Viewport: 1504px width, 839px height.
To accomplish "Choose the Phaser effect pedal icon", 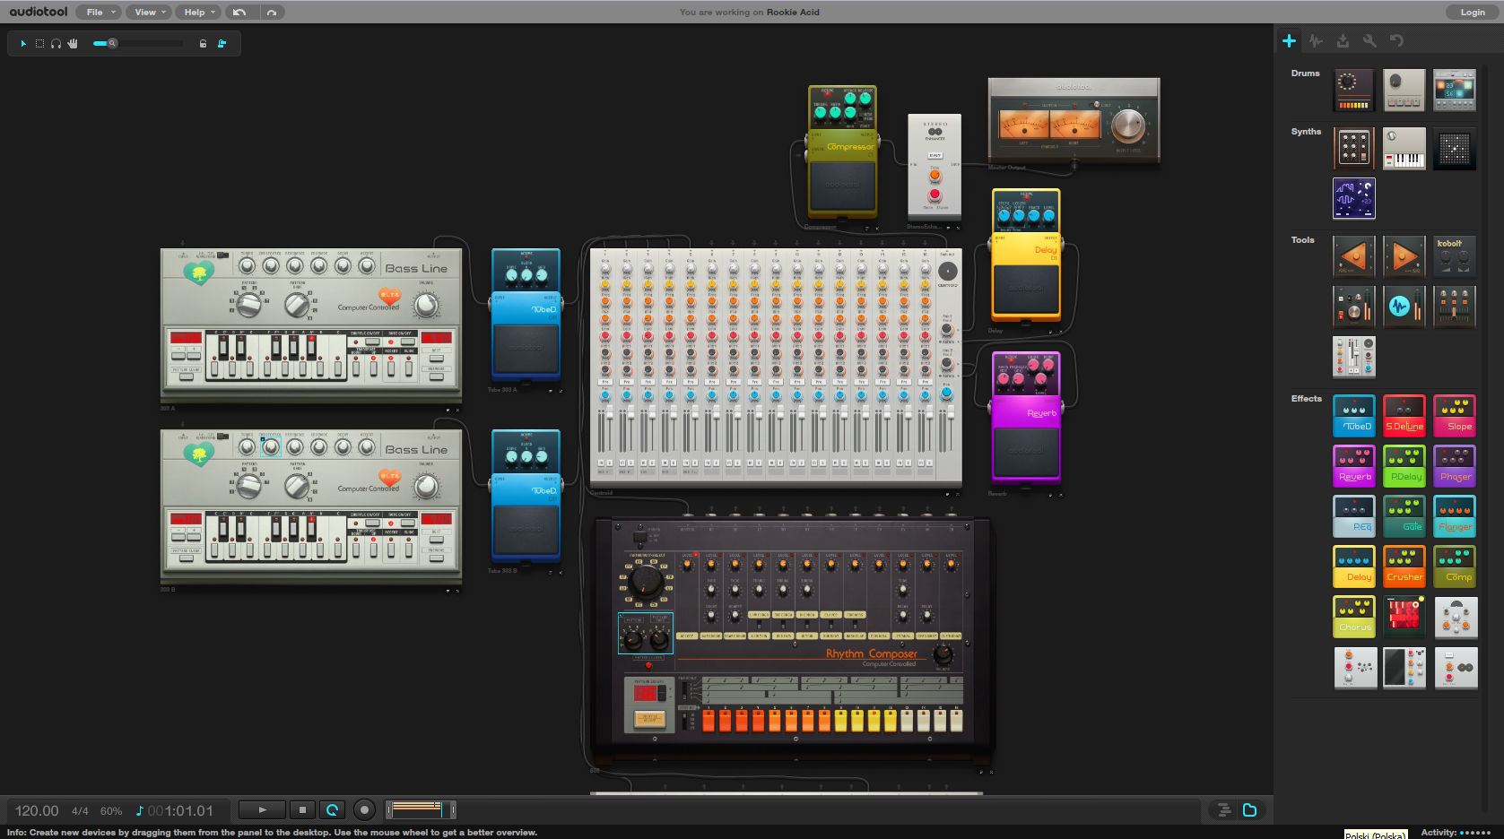I will pyautogui.click(x=1454, y=466).
